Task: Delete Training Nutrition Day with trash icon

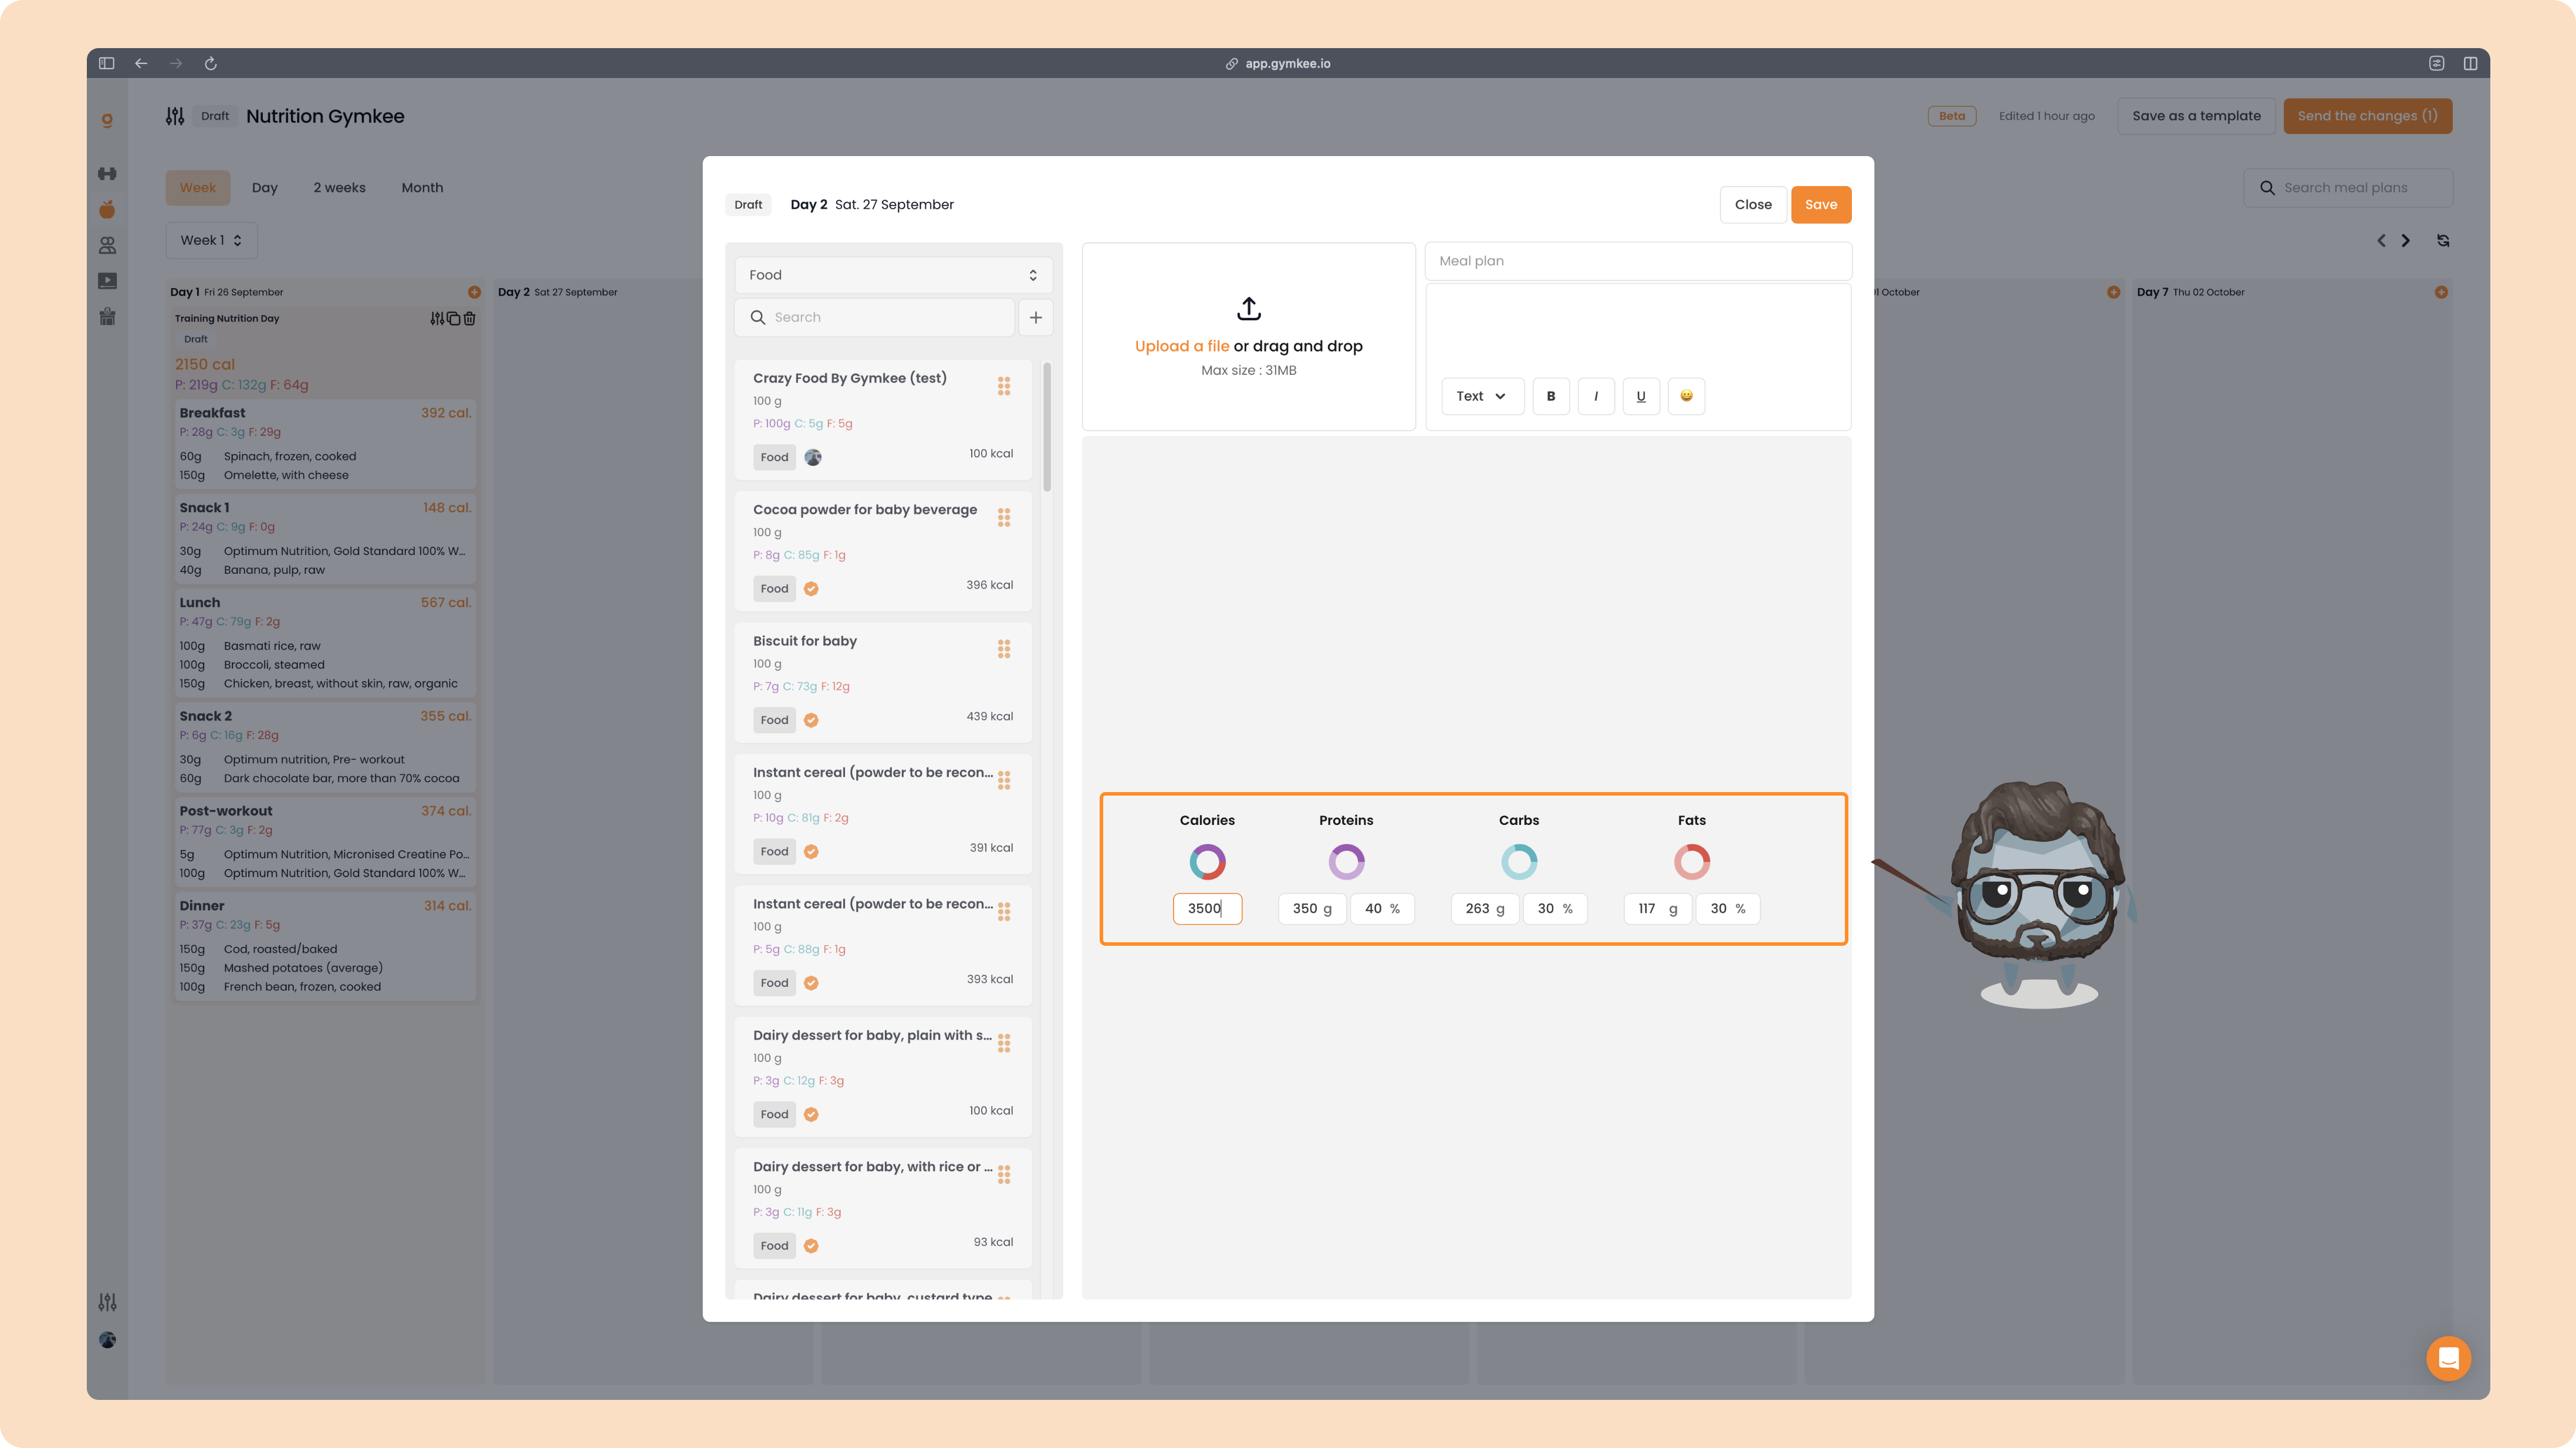Action: [470, 318]
